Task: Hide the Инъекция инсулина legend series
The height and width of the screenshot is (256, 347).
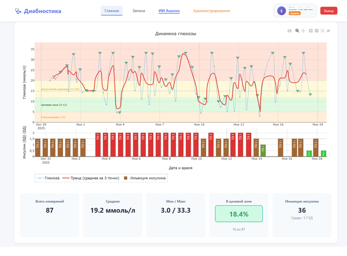Action: 145,177
